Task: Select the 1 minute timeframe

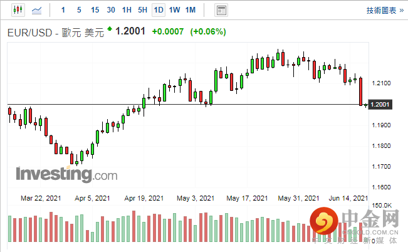Action: click(x=63, y=10)
